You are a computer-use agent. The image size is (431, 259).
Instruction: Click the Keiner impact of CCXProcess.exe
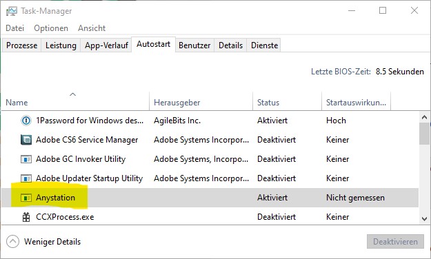point(337,217)
